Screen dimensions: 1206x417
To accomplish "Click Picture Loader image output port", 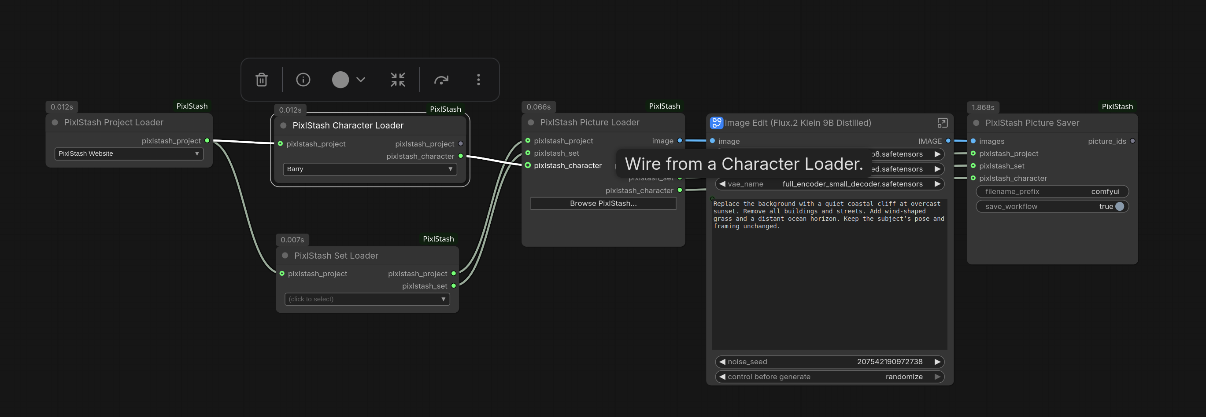I will tap(680, 141).
